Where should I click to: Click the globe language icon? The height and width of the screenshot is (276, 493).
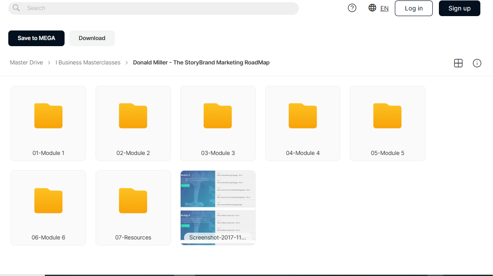372,8
